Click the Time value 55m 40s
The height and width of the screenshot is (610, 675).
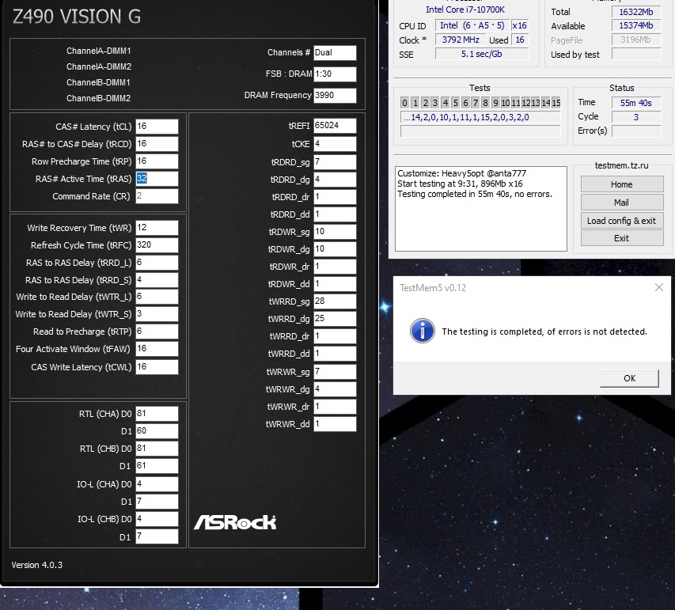tap(635, 102)
